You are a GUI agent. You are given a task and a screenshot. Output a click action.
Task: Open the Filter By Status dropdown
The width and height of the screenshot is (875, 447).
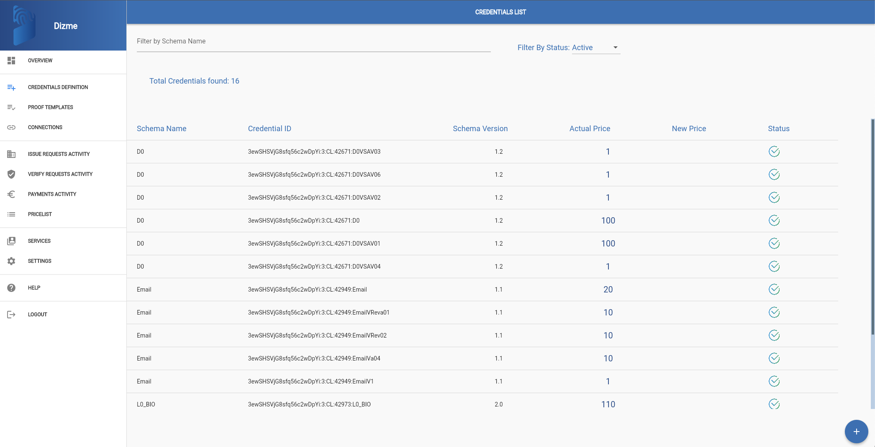tap(596, 48)
